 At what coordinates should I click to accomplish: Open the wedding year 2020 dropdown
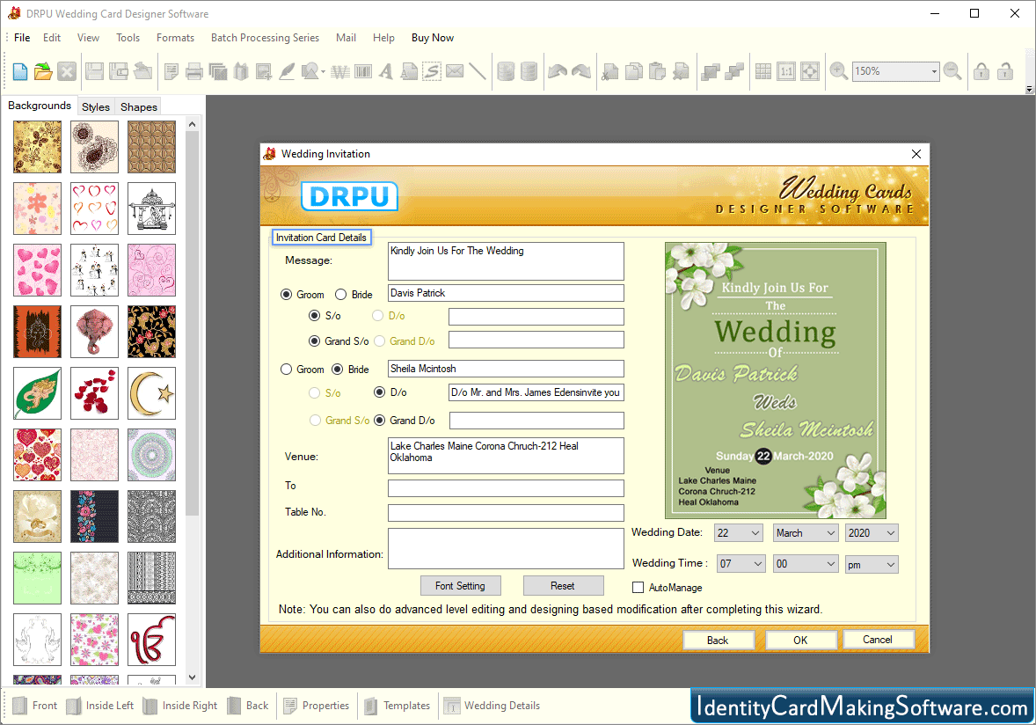(x=872, y=533)
